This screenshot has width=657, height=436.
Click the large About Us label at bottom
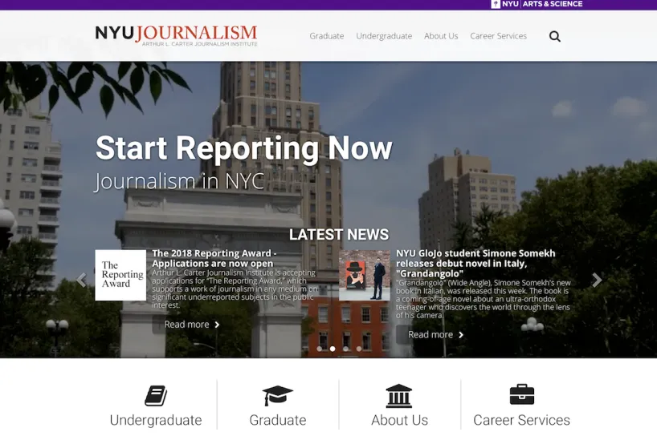pyautogui.click(x=399, y=420)
